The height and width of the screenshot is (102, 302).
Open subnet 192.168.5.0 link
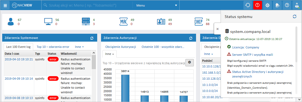coord(211,73)
